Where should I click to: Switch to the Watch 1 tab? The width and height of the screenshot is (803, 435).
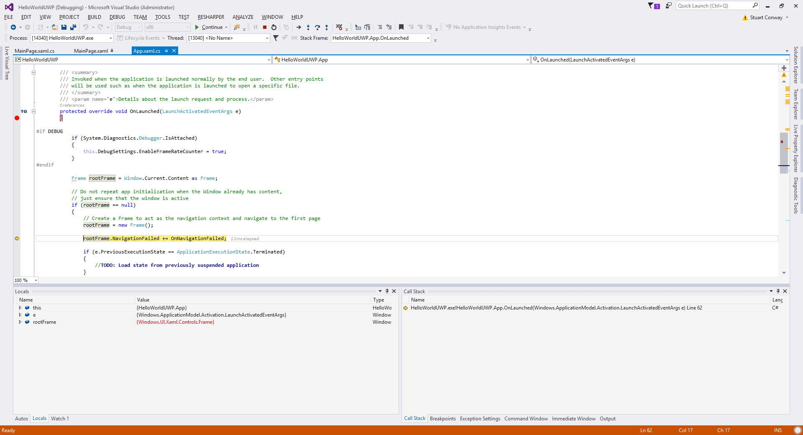point(60,419)
